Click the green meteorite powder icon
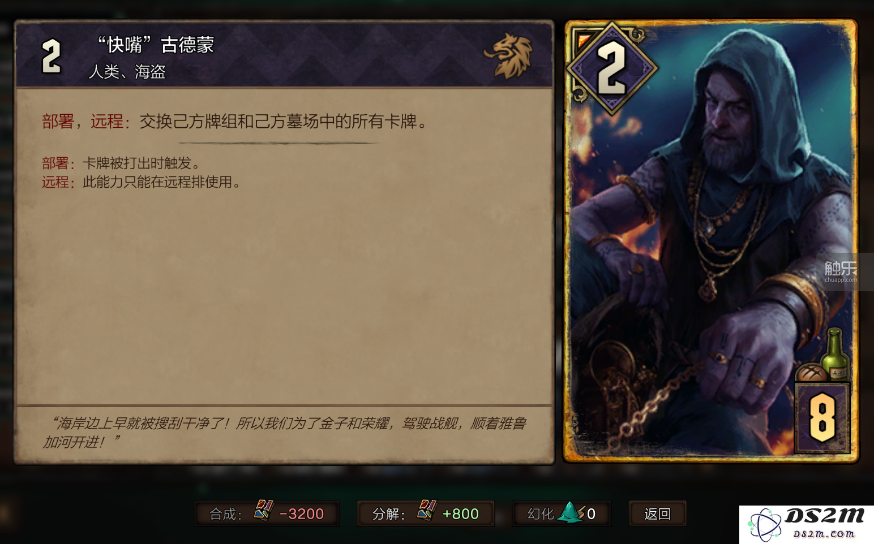 571,512
